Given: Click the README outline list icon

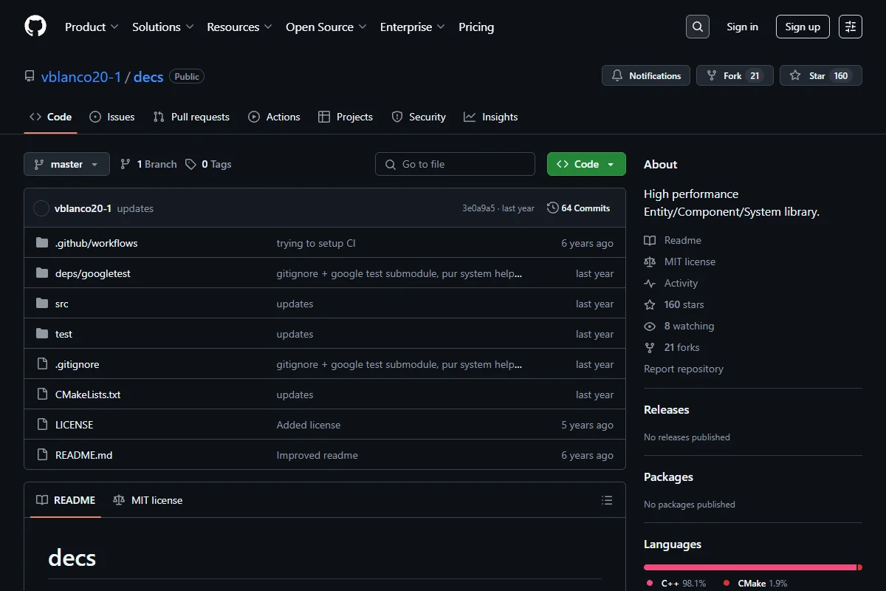Looking at the screenshot, I should [x=607, y=500].
